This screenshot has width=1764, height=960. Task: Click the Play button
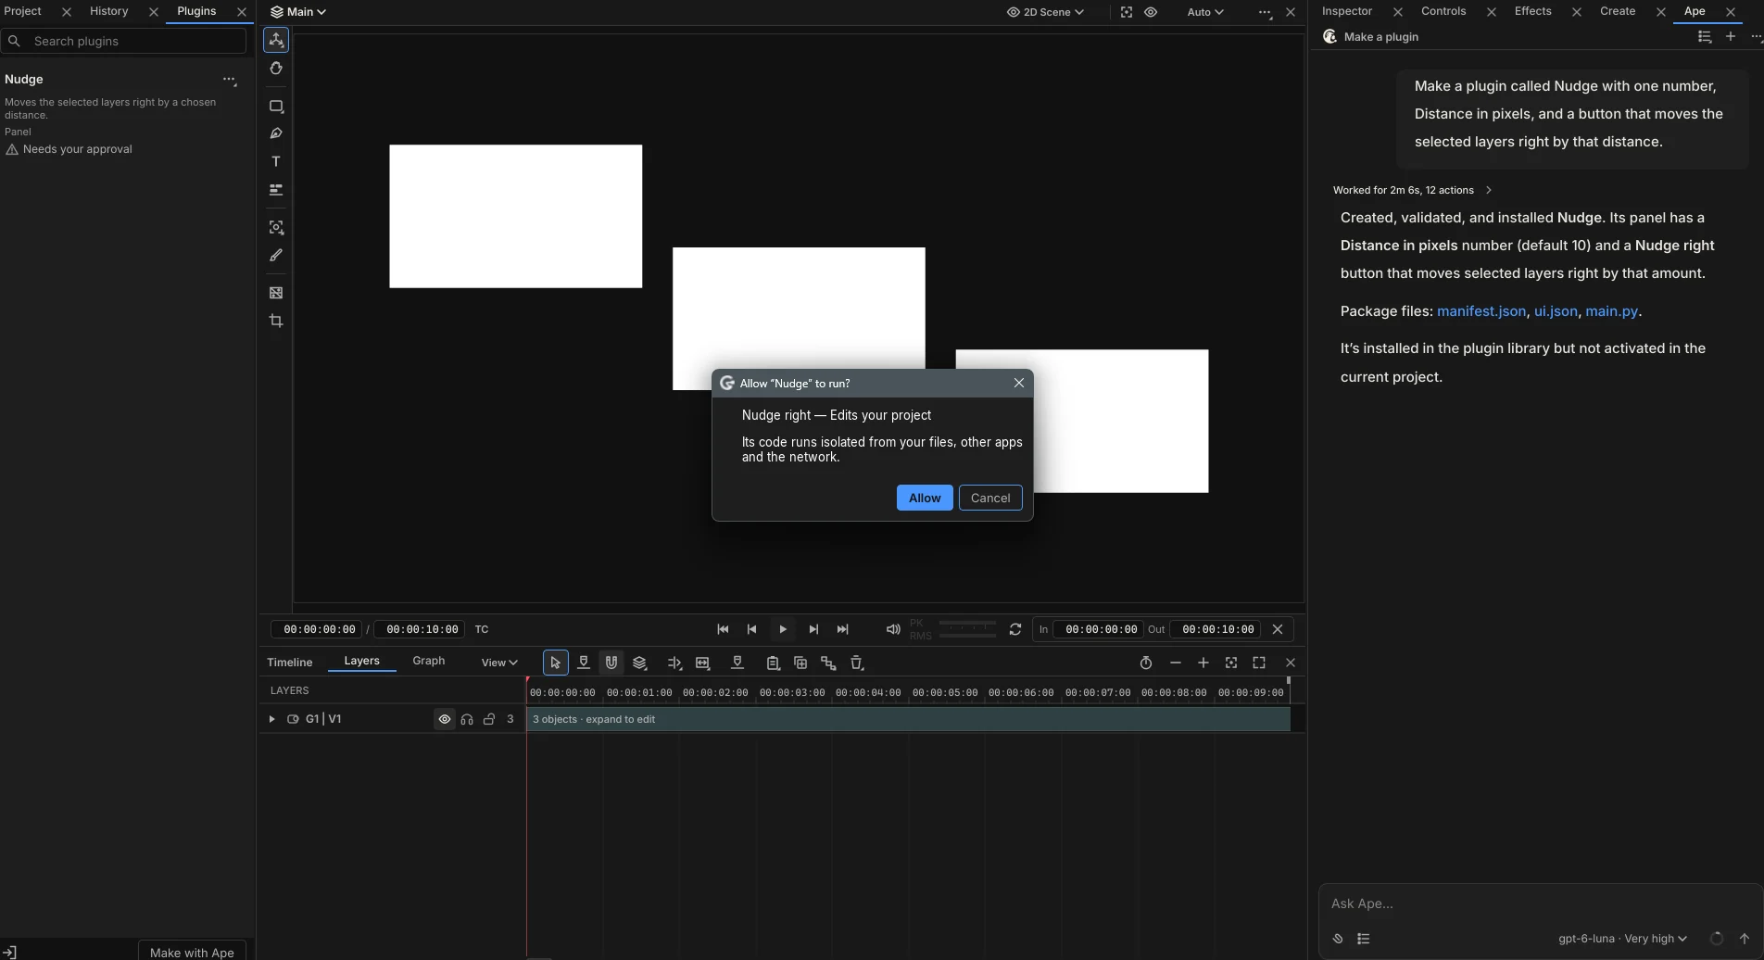click(x=783, y=629)
